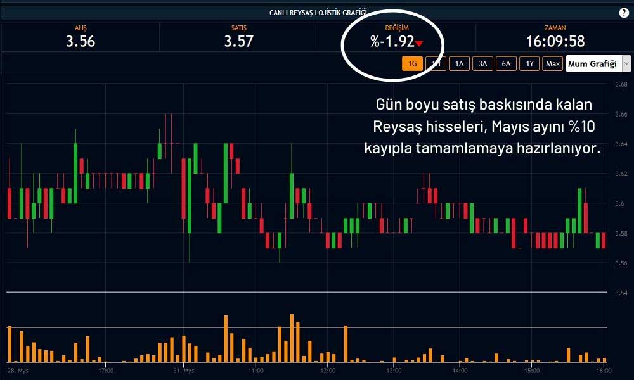Click the chart title CANLI REYSAŞ LOJİSTİK GRAFİĞİ

point(318,13)
